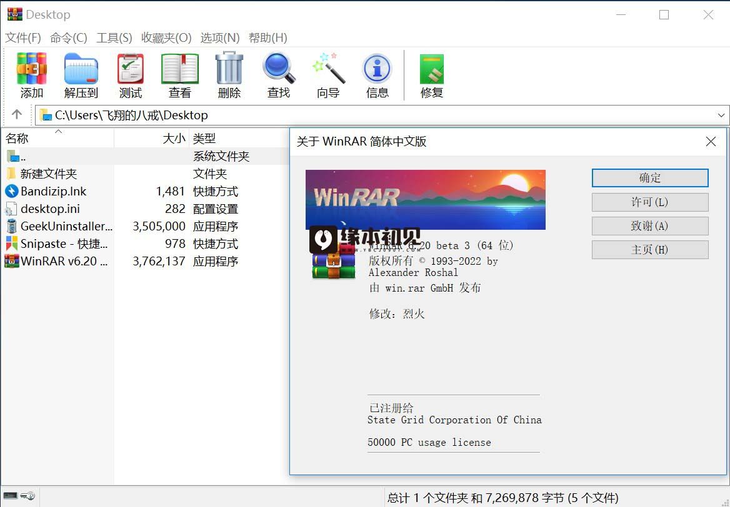
Task: Open the 收藏夹(O) menu
Action: point(166,37)
